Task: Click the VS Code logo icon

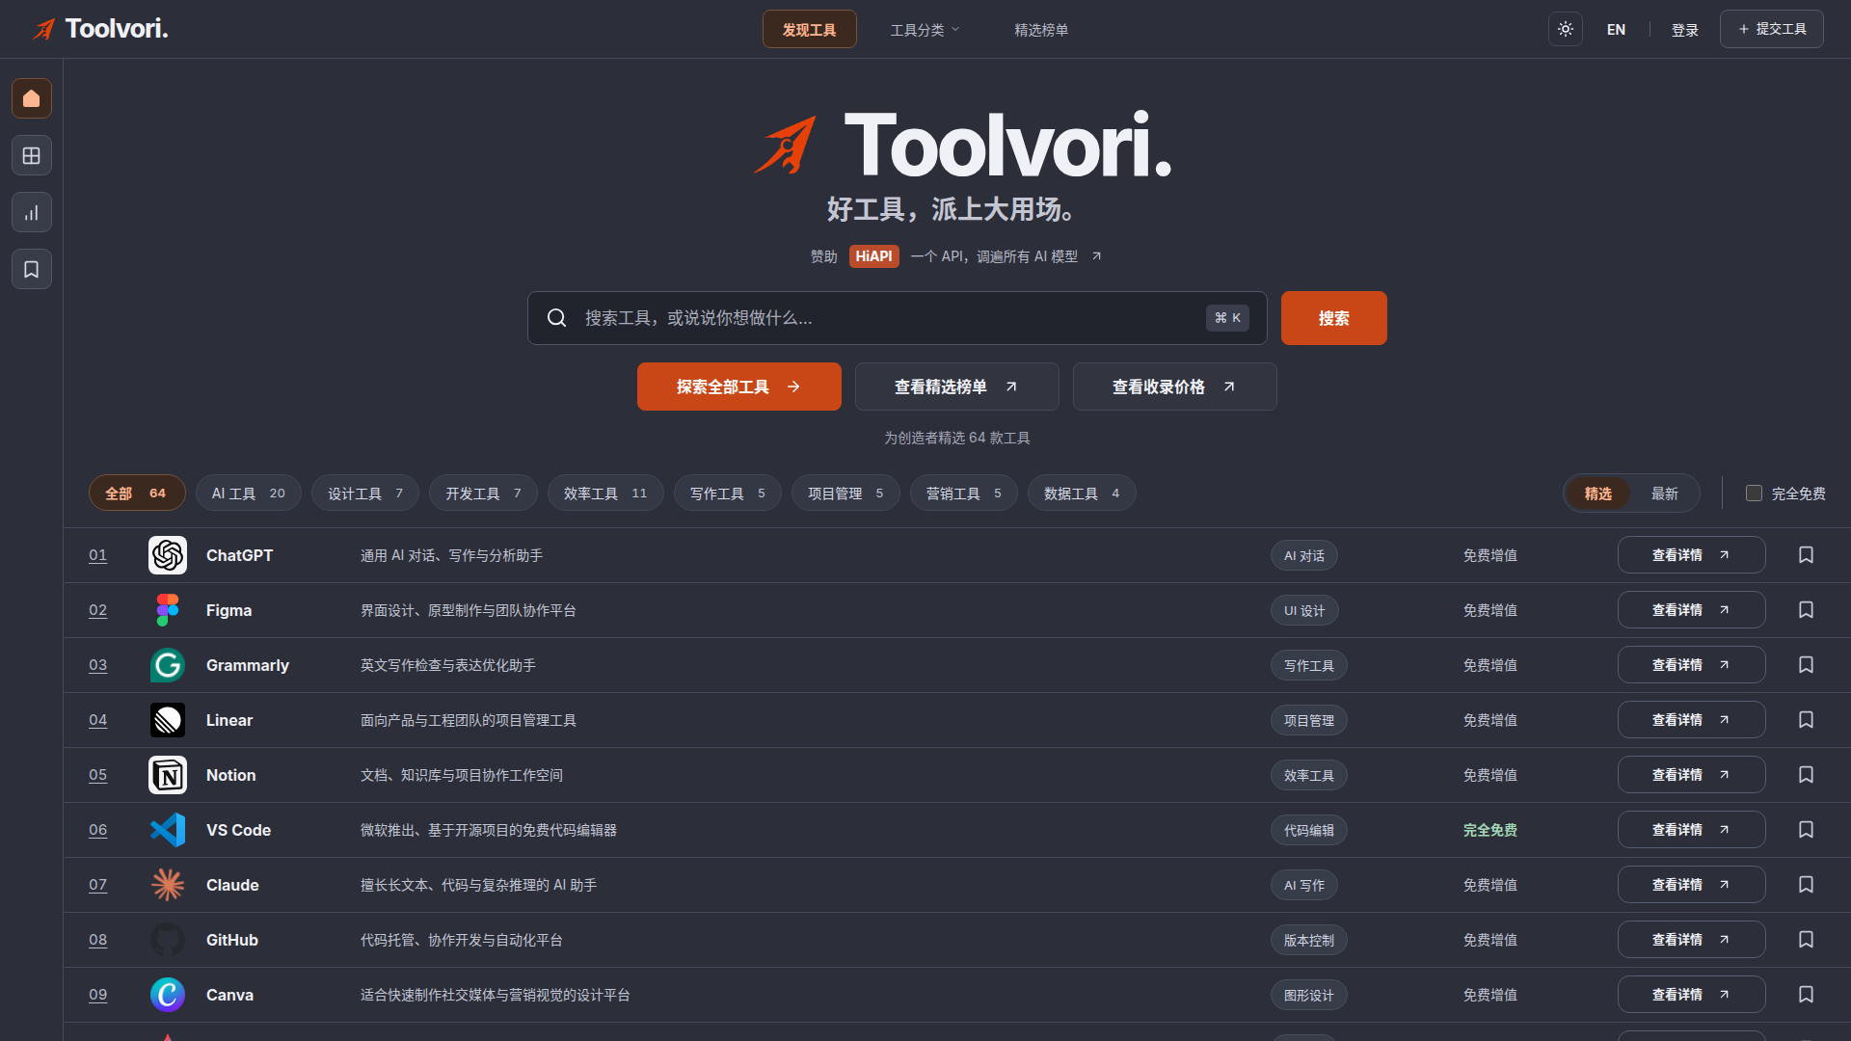Action: pyautogui.click(x=168, y=830)
